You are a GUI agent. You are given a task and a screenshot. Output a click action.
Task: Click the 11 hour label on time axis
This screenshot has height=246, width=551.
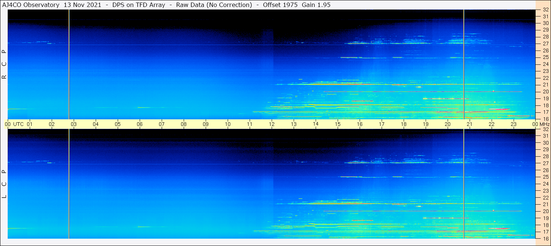click(x=250, y=124)
